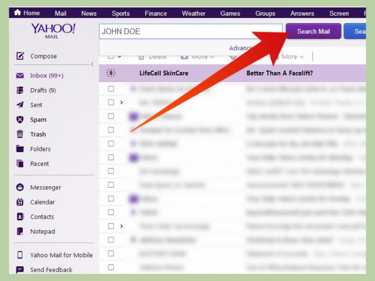Tick the checkbox of the last visible email row
This screenshot has width=375, height=281.
click(x=111, y=267)
